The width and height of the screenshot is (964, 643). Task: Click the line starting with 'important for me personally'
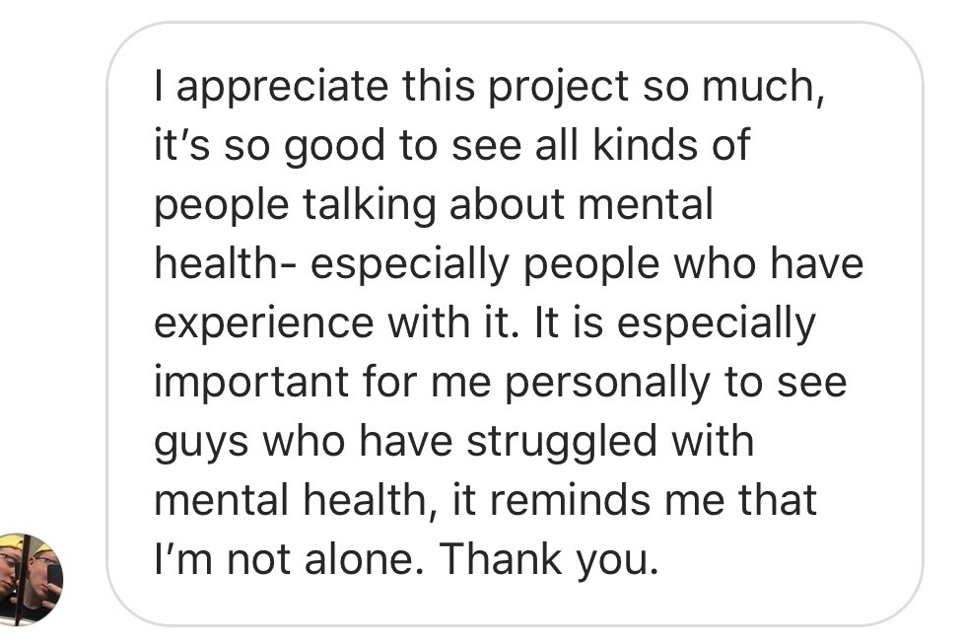pos(501,384)
